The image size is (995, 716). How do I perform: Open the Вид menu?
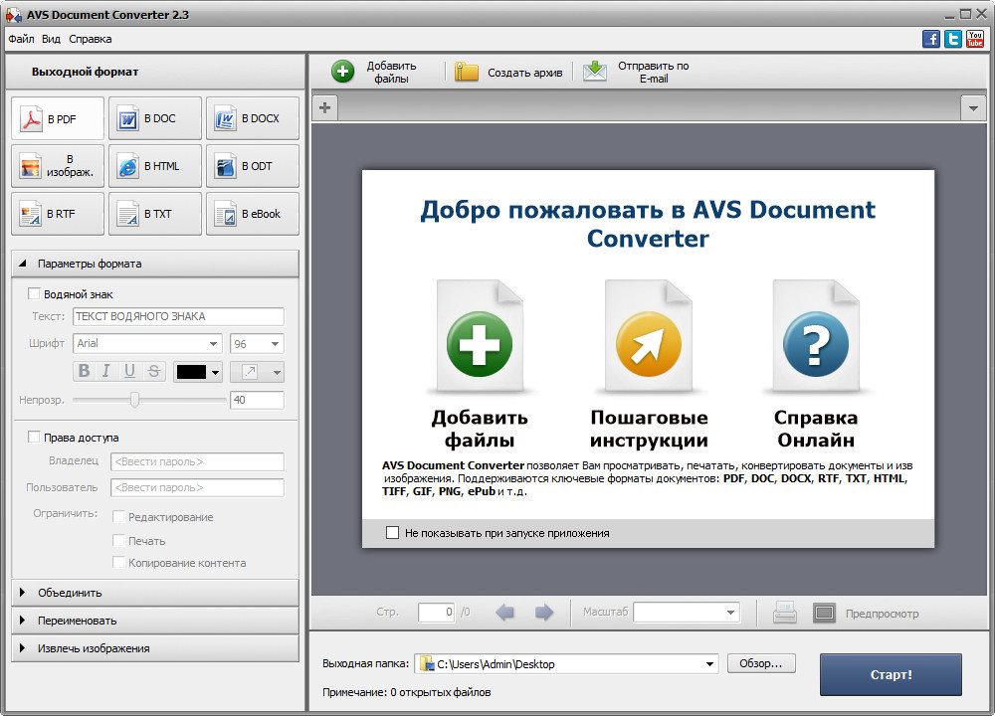click(51, 39)
